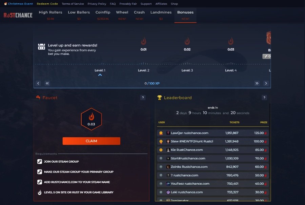Go to previous level with single left arrow
This screenshot has width=305, height=205.
coord(38,83)
